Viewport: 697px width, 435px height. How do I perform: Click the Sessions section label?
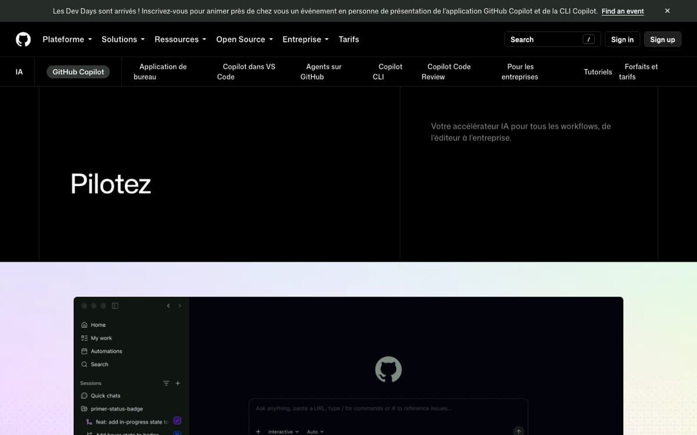[91, 383]
